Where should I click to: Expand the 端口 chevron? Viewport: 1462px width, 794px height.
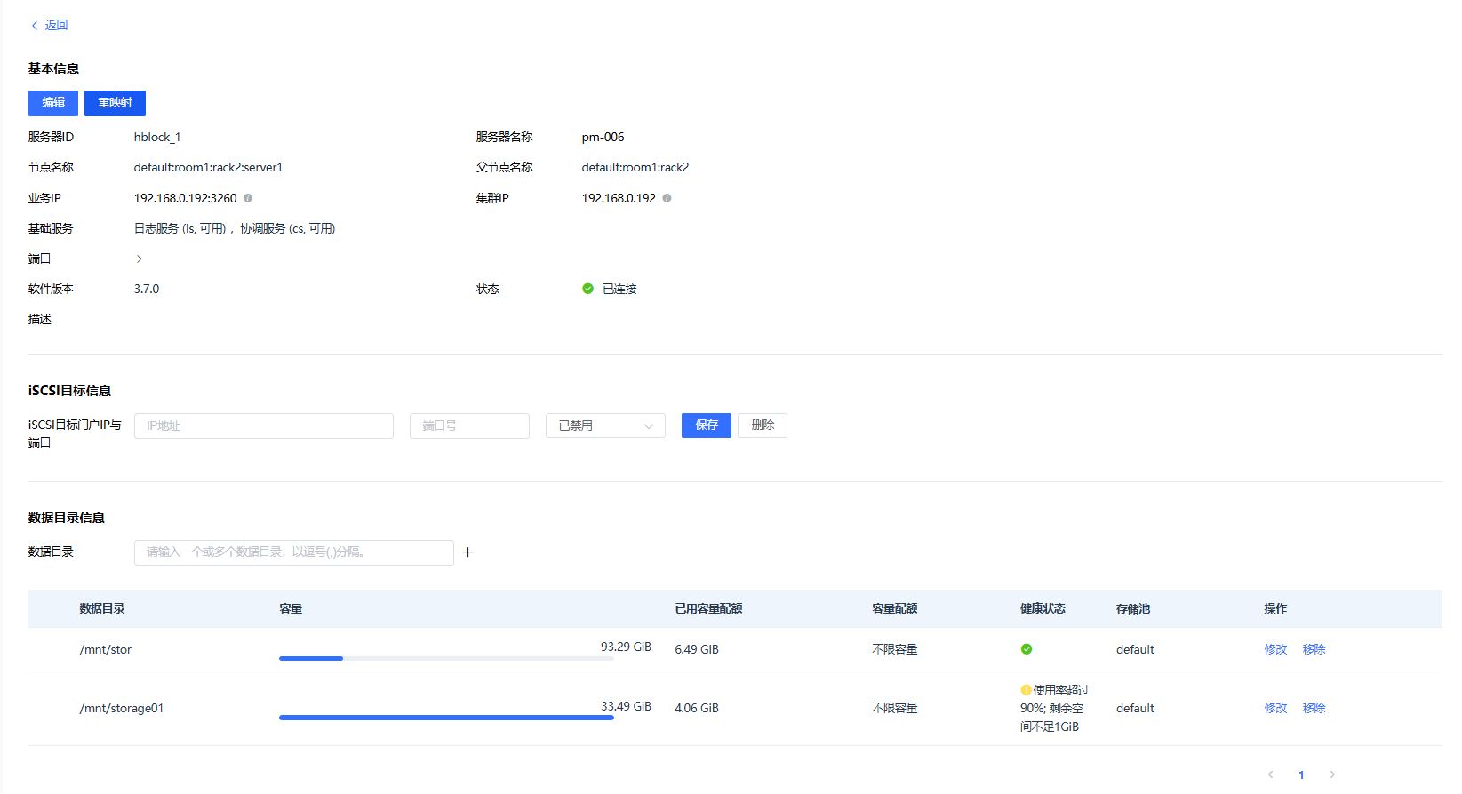pyautogui.click(x=139, y=258)
